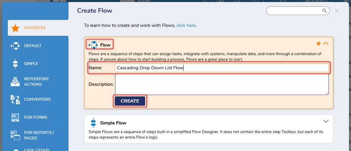Click the Simple category icon
Image resolution: width=351 pixels, height=151 pixels.
pyautogui.click(x=15, y=64)
